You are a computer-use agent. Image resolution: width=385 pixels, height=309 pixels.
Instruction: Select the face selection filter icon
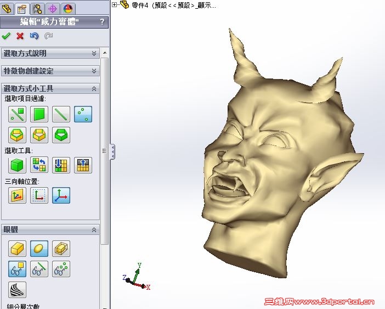tap(39, 114)
